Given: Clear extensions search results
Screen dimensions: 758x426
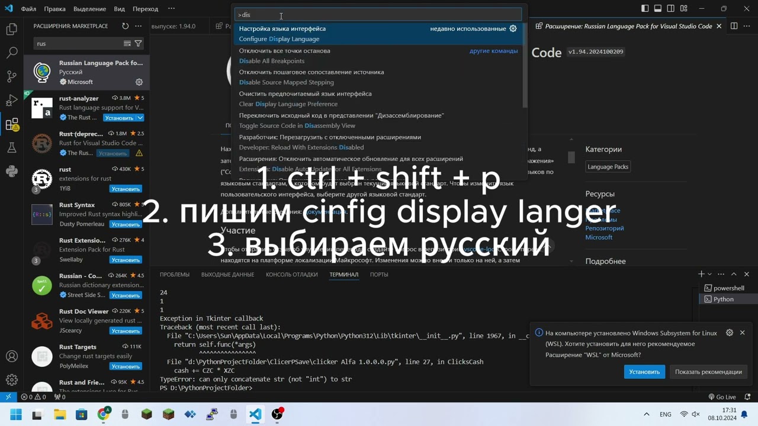Looking at the screenshot, I should point(127,43).
